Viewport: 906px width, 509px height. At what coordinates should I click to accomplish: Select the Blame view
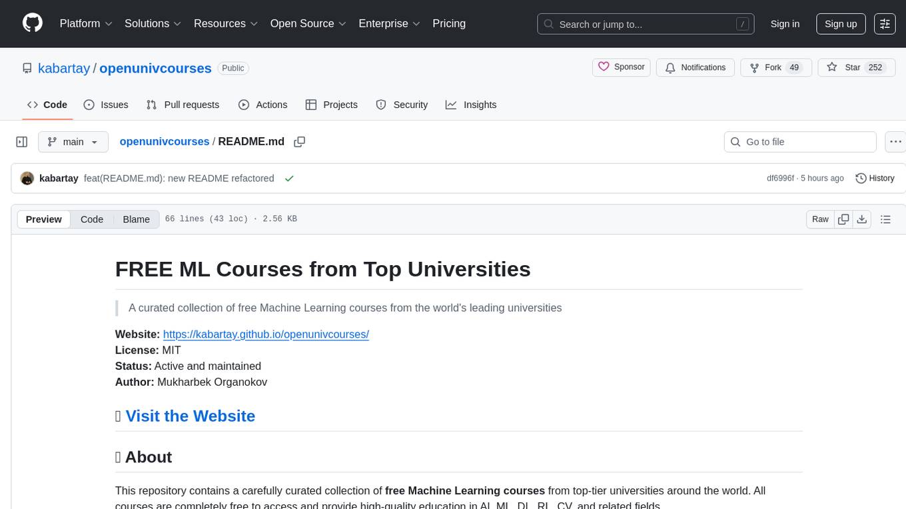(x=136, y=219)
